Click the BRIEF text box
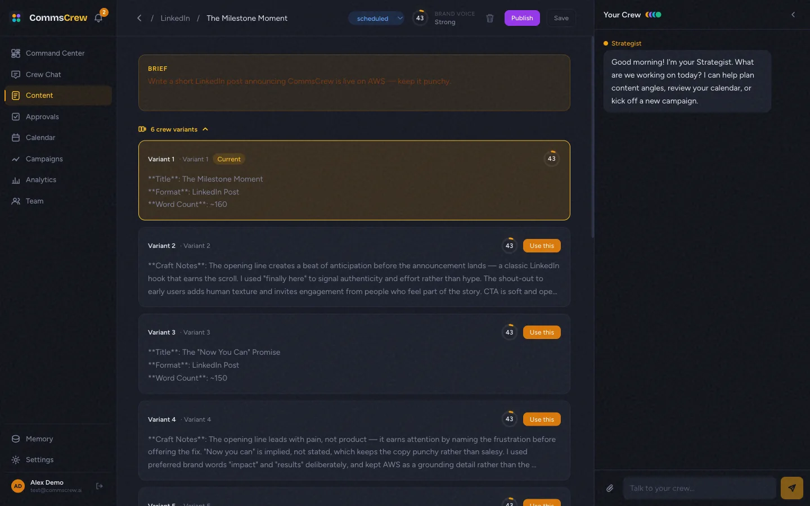The height and width of the screenshot is (506, 810). tap(354, 83)
